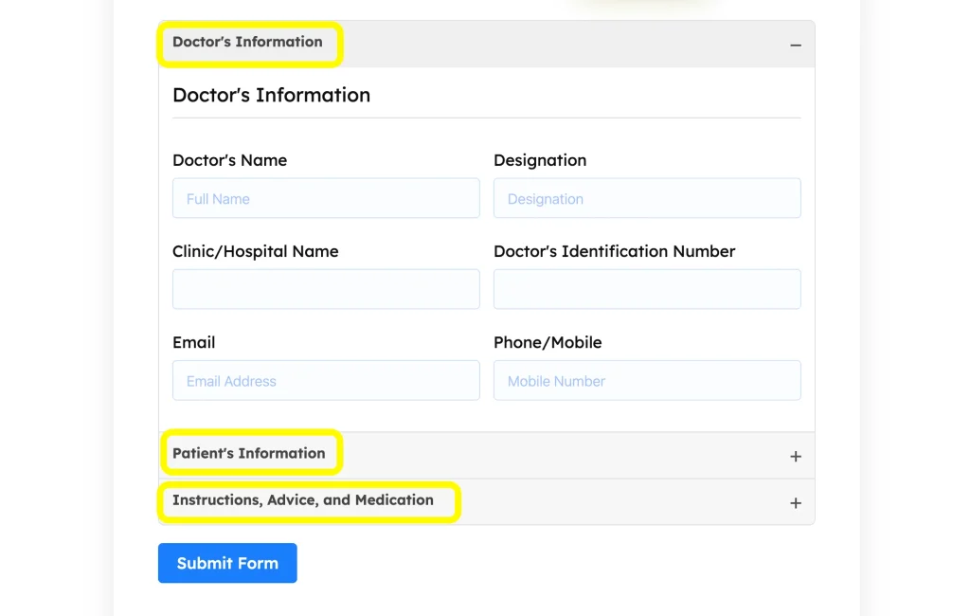Select the Clinic/Hospital Name input box
The width and height of the screenshot is (970, 616).
(x=326, y=289)
